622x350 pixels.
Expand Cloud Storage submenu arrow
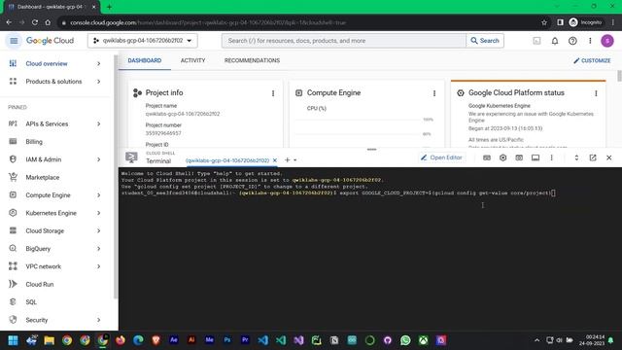click(98, 230)
